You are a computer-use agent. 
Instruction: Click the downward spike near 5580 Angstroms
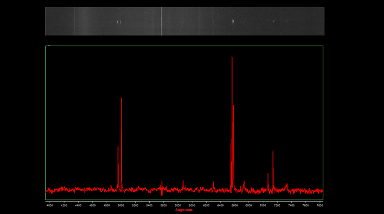tap(162, 194)
